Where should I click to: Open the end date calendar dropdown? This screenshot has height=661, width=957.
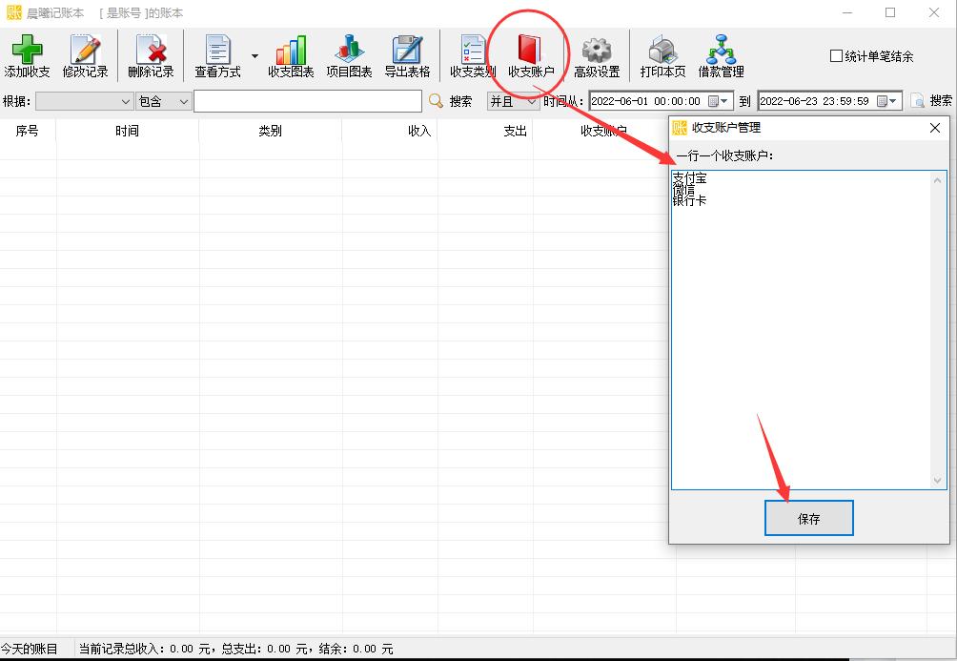[887, 101]
